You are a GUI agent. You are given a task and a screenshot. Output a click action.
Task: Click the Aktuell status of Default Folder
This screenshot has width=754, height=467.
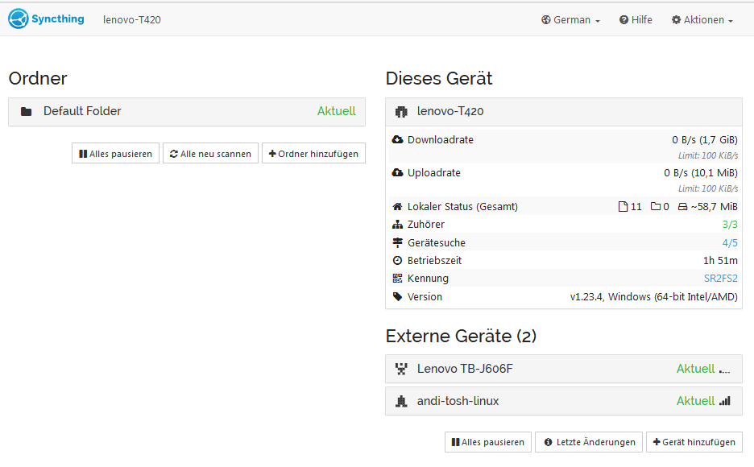[x=336, y=111]
